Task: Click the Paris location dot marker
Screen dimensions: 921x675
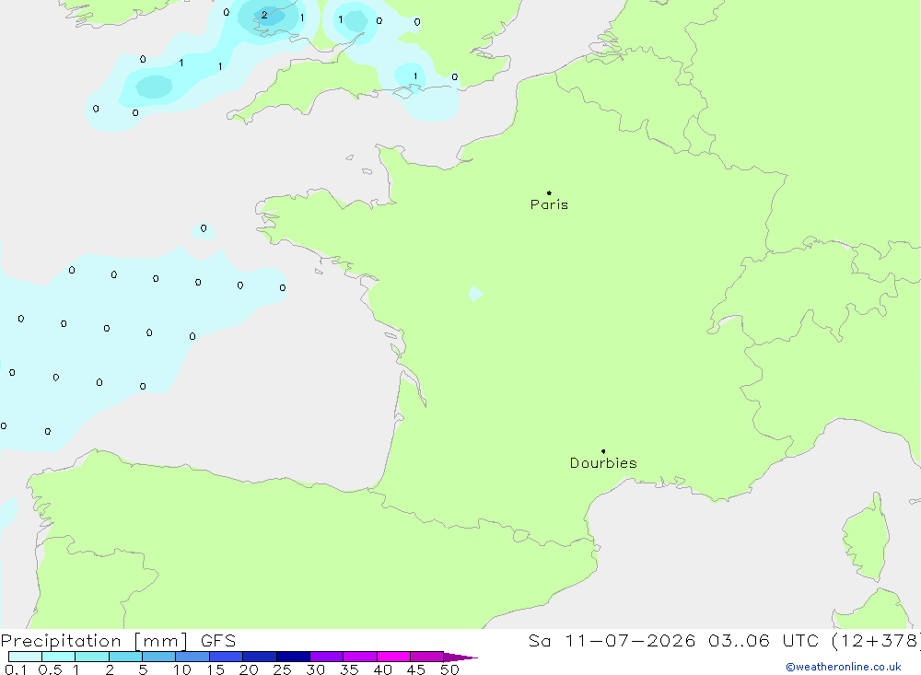Action: [549, 192]
